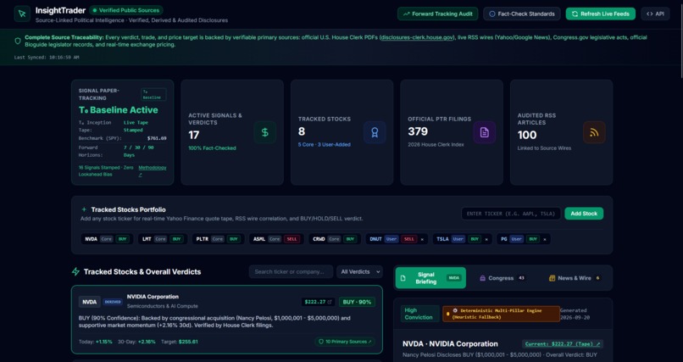Select the CRWD portfolio chip
The height and width of the screenshot is (362, 683).
335,239
